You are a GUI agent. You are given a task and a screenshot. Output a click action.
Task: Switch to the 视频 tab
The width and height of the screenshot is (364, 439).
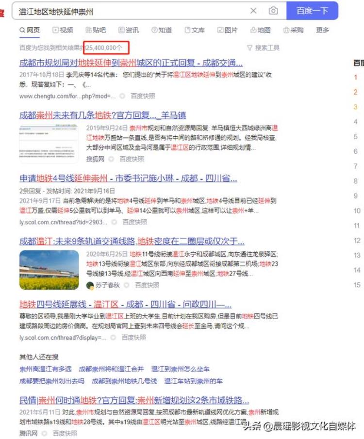pos(63,30)
